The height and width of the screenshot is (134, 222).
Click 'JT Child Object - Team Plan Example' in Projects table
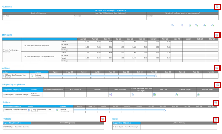tap(16, 127)
